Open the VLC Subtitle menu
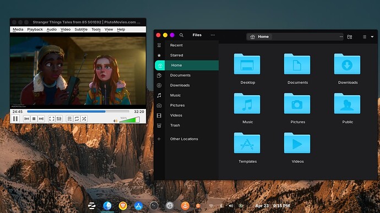Screen dimensions: 380x213 [81, 29]
